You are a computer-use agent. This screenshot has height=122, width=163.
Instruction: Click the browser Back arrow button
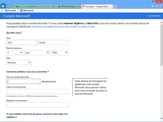click(x=3, y=6)
